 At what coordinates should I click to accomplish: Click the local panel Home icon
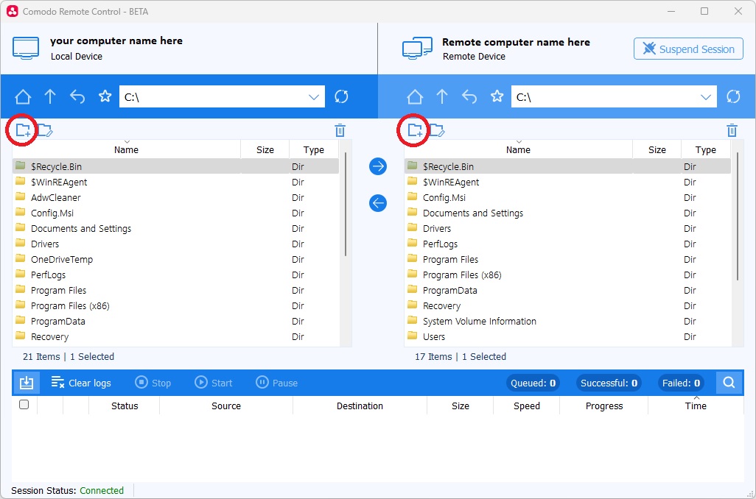tap(23, 96)
